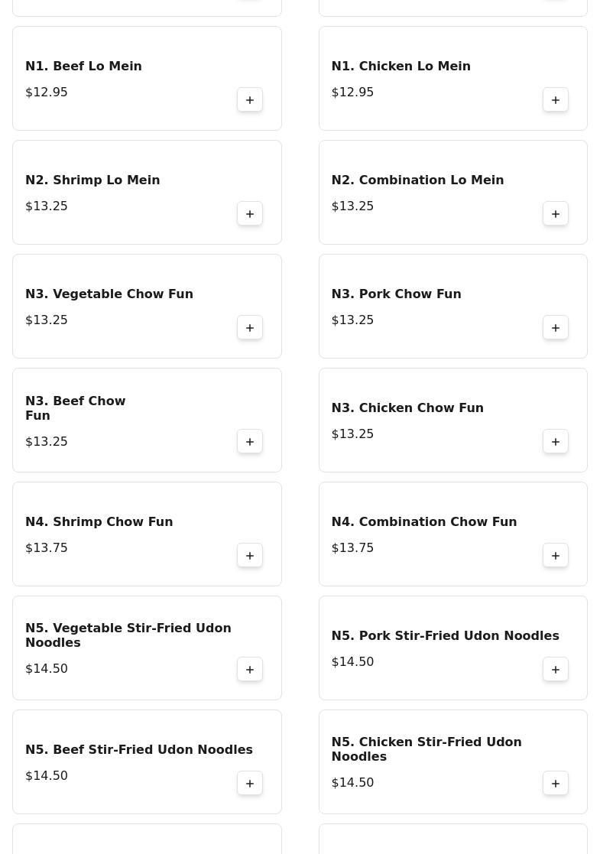Screen dimensions: 600x854
Task: Open the N1. Beef Lo Mein item title
Action: point(83,67)
